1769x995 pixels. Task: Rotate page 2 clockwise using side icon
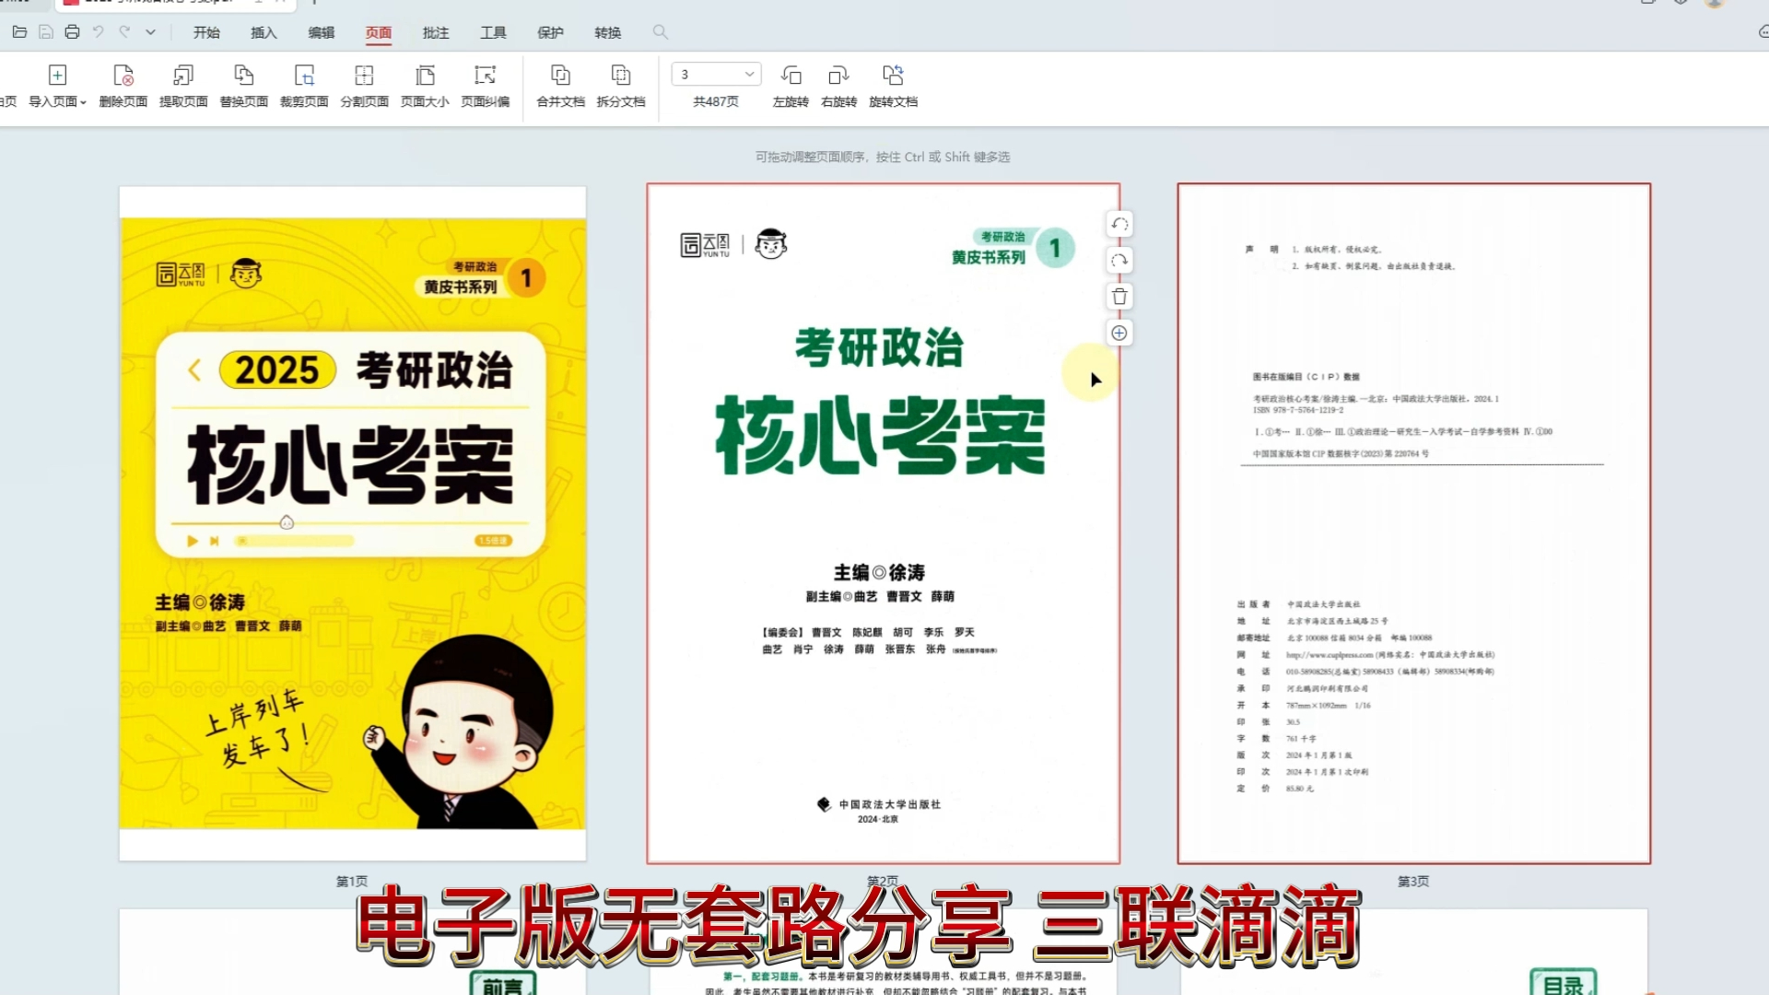[1119, 261]
